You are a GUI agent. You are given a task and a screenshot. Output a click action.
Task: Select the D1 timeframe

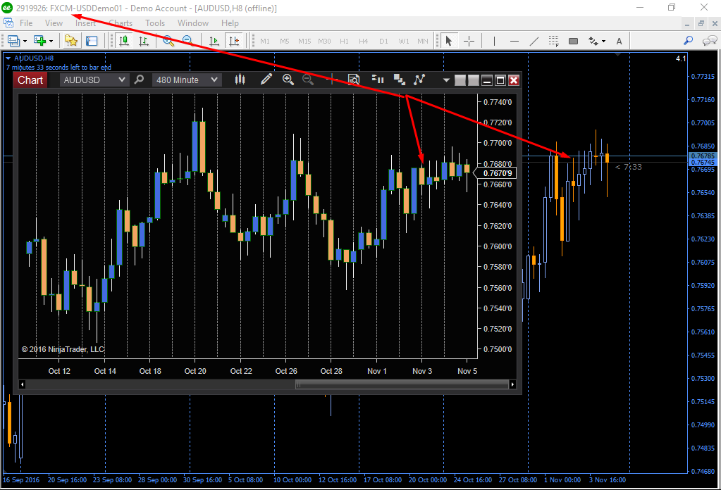(383, 42)
